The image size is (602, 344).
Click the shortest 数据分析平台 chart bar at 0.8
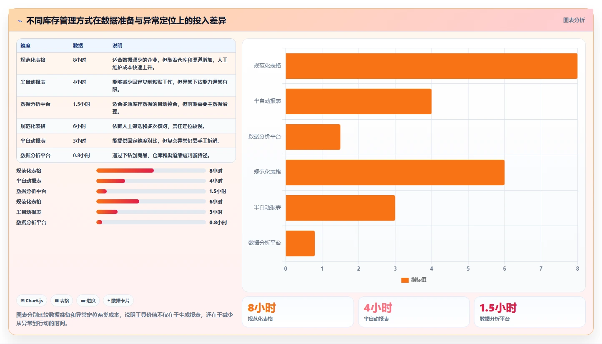click(300, 243)
